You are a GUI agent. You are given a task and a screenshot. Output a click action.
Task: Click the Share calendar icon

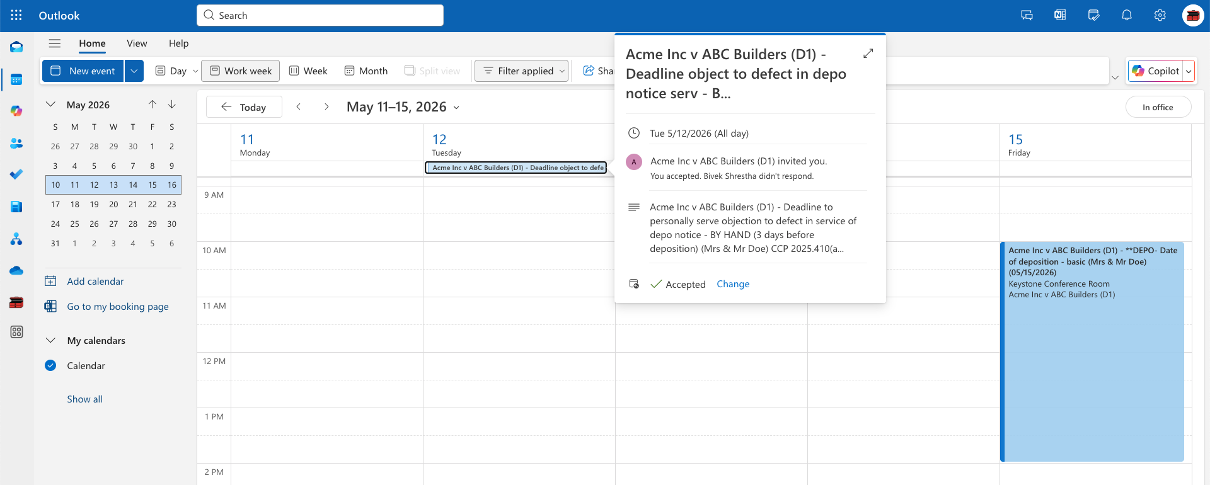tap(589, 71)
